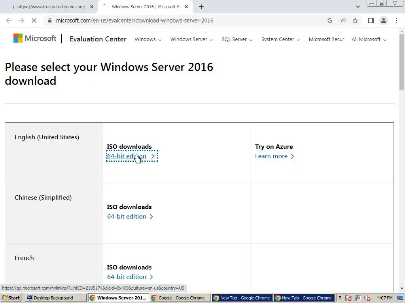The width and height of the screenshot is (405, 303).
Task: Click the 4:07 PM clock
Action: [x=384, y=298]
